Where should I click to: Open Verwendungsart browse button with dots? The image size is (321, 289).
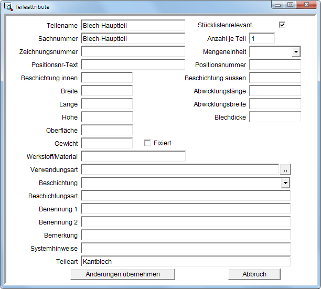tap(285, 169)
